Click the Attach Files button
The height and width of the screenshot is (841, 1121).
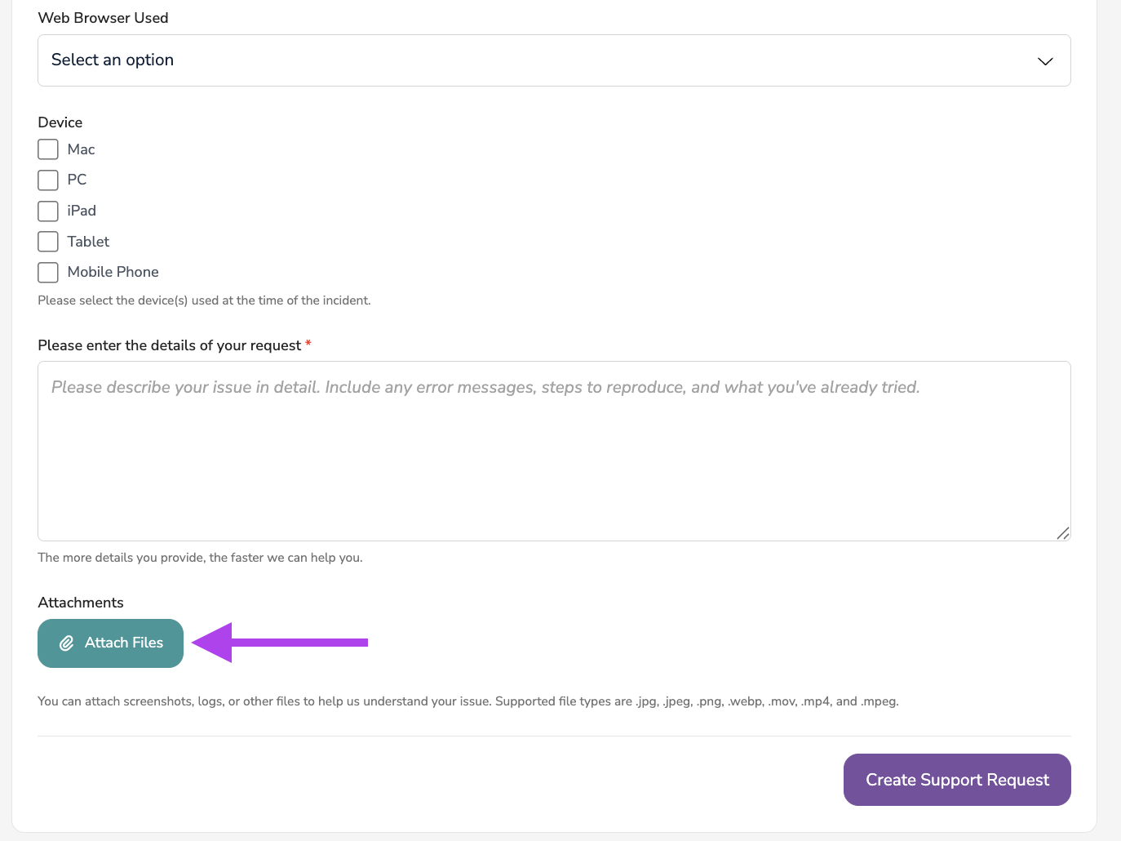pos(110,643)
